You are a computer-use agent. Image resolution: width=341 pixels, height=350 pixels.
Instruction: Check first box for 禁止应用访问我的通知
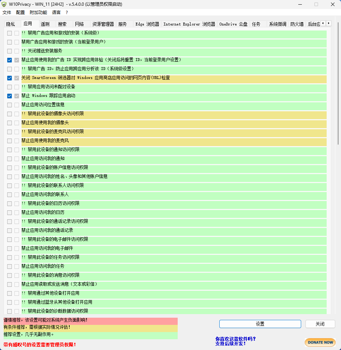pos(9,159)
